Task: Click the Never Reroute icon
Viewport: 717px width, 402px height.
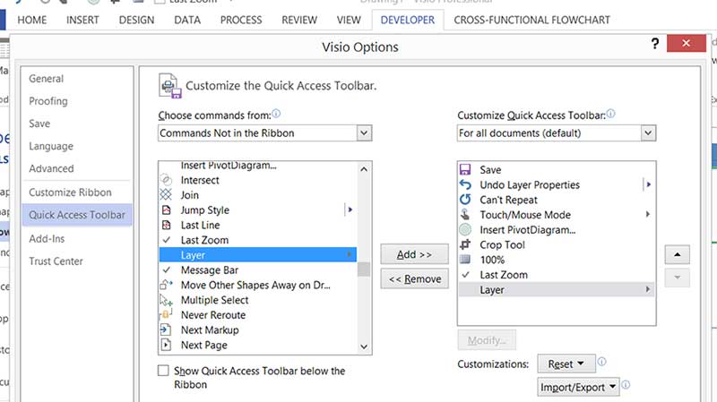Action: click(x=166, y=315)
